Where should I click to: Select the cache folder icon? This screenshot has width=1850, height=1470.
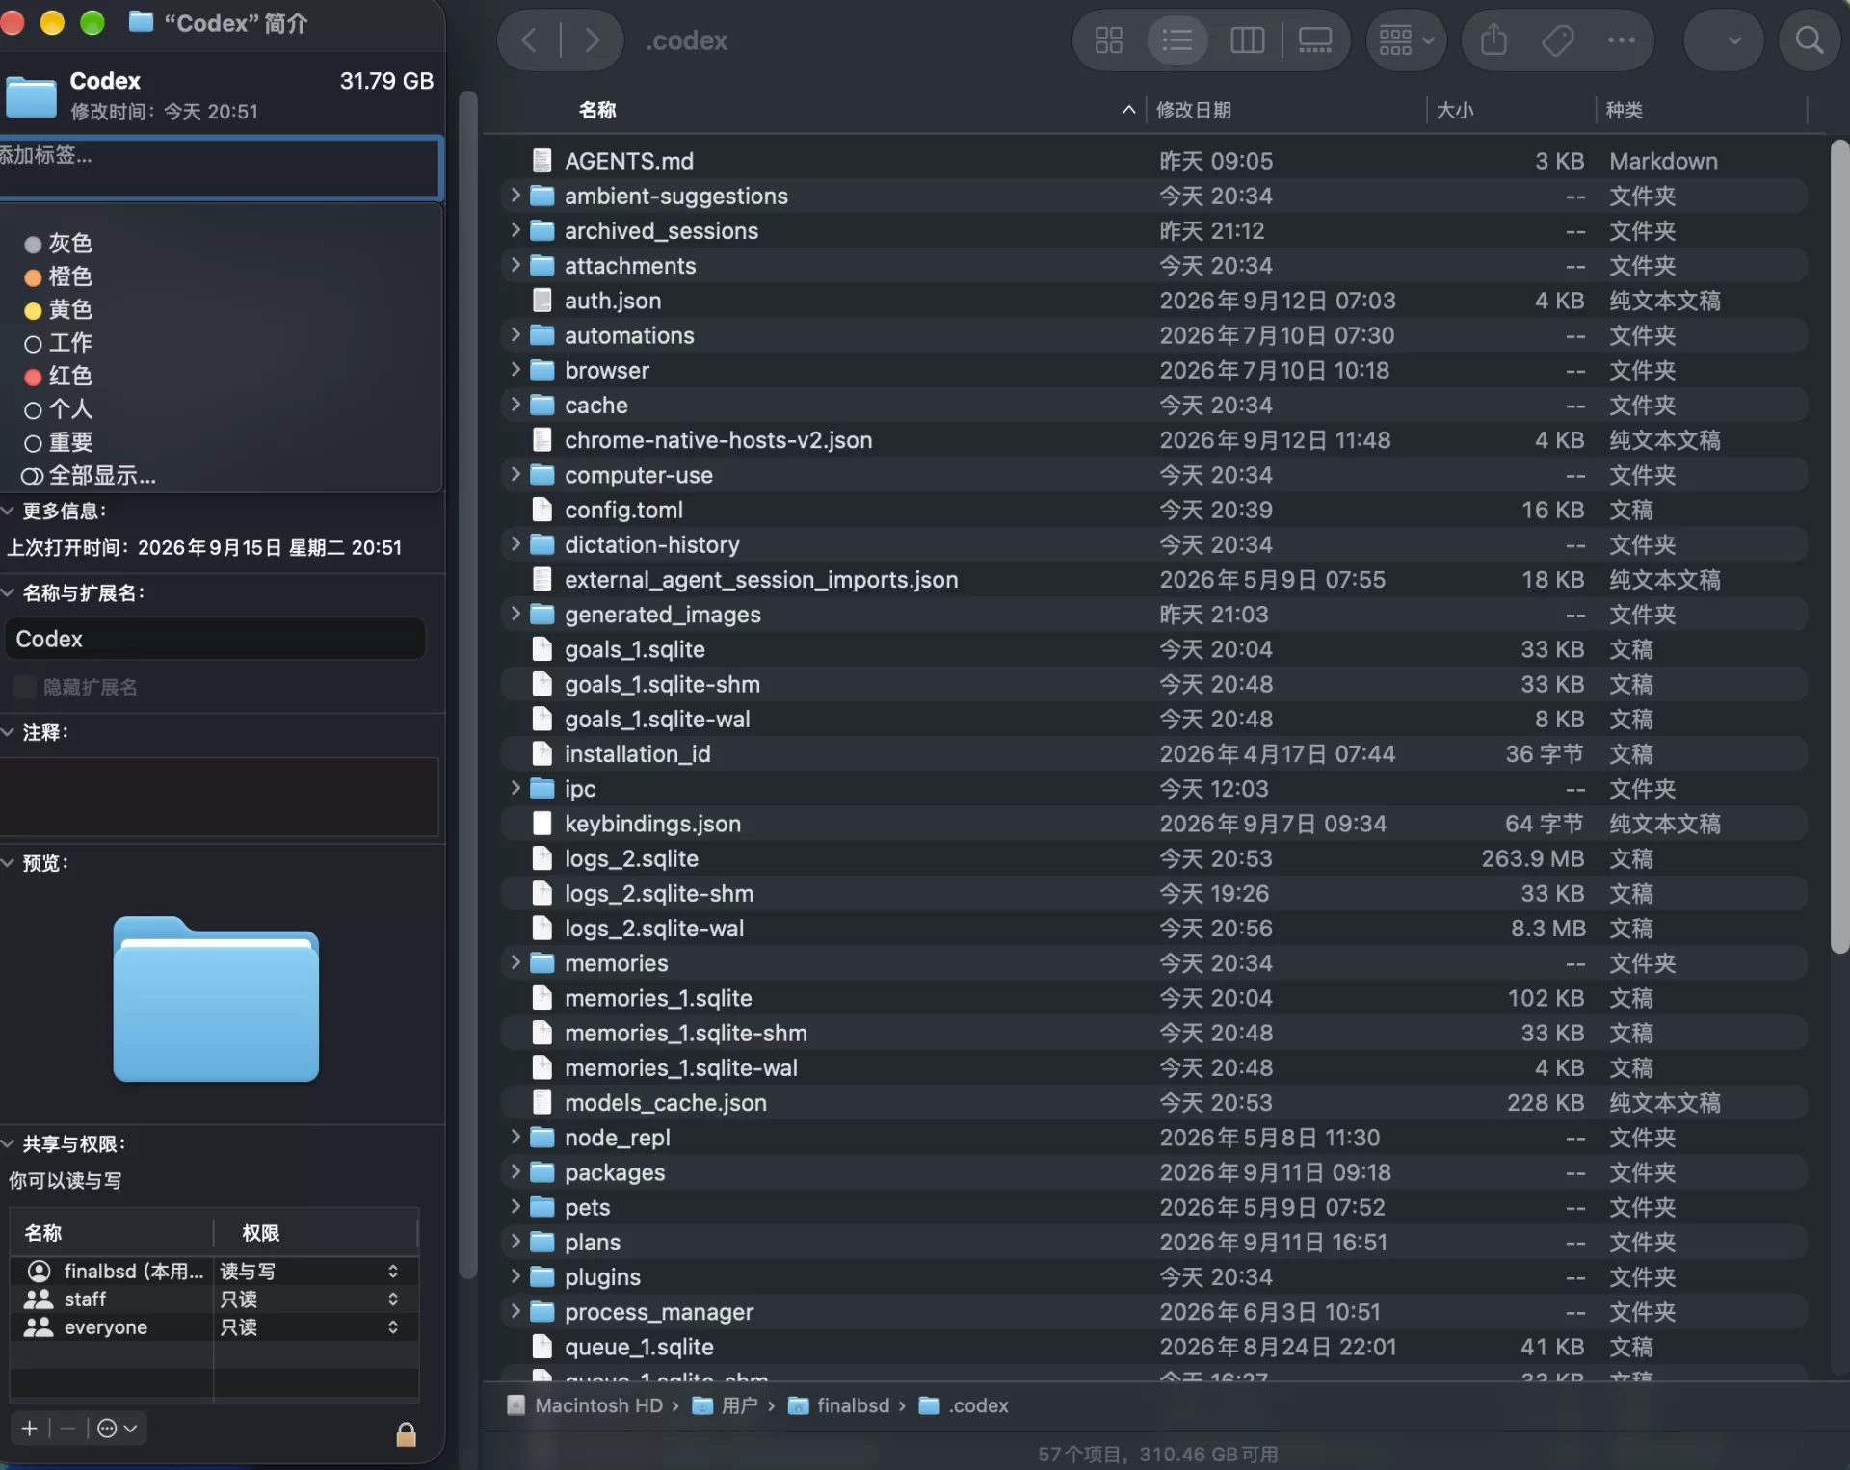pos(542,405)
